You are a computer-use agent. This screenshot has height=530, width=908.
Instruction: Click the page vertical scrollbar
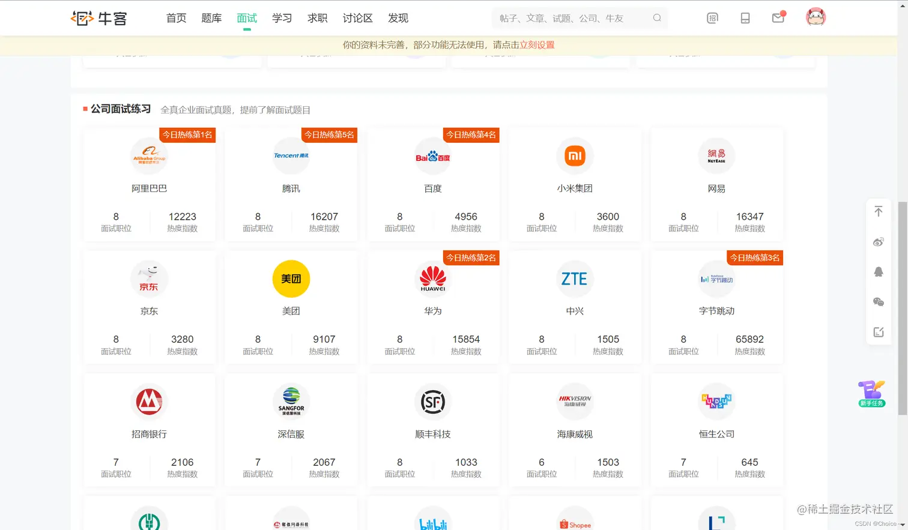(x=903, y=308)
